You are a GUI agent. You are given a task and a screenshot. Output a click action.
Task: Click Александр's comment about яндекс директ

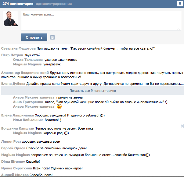[x=92, y=75]
